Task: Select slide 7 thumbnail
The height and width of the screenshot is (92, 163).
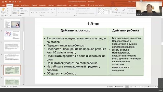Action: [12, 47]
